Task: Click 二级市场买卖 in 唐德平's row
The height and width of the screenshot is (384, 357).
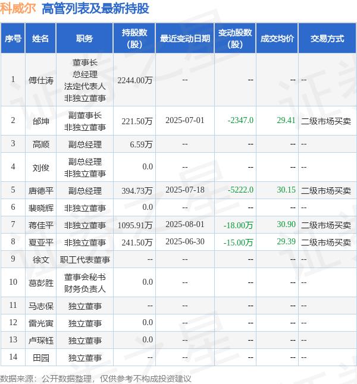Action: 326,191
